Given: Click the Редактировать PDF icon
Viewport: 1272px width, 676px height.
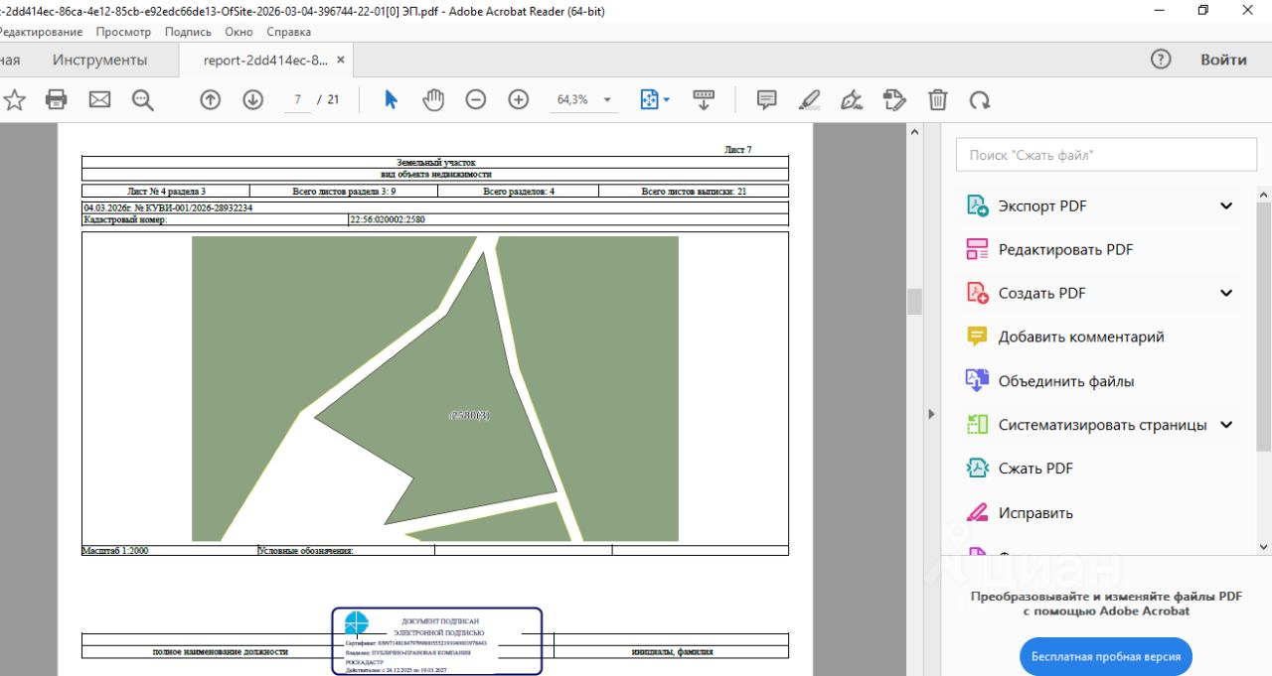Looking at the screenshot, I should [x=977, y=249].
